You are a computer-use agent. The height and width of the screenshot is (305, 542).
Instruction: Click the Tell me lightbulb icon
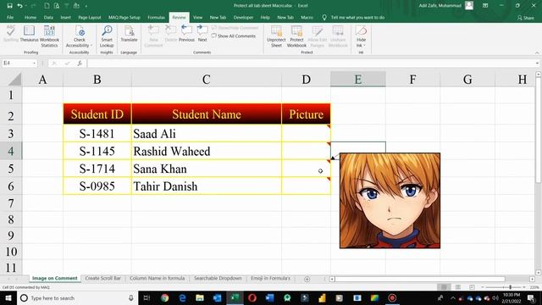[x=324, y=17]
